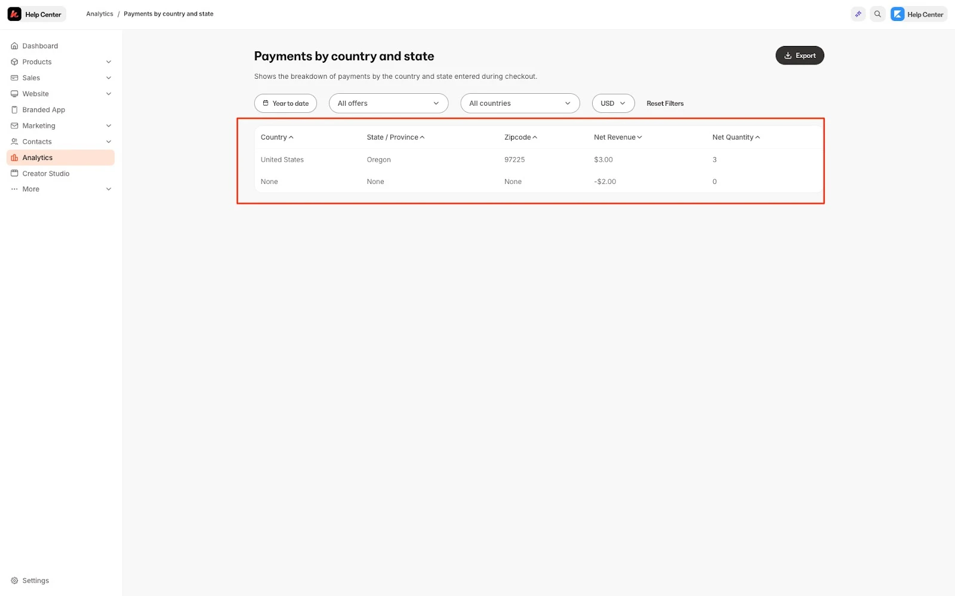
Task: Click the Analytics bar-chart icon
Action: pyautogui.click(x=14, y=157)
